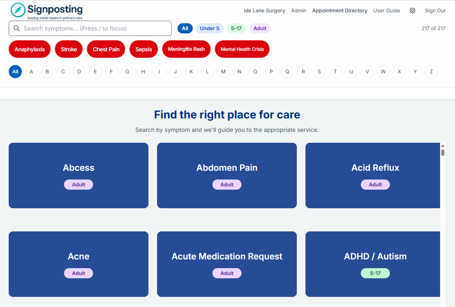Viewport: 455px width, 307px height.
Task: Open the User Guide page
Action: 386,11
